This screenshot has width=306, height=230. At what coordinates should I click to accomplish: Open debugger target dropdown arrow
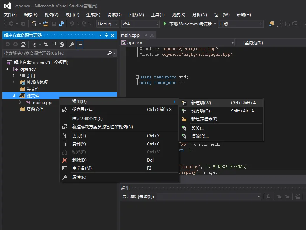coord(215,24)
